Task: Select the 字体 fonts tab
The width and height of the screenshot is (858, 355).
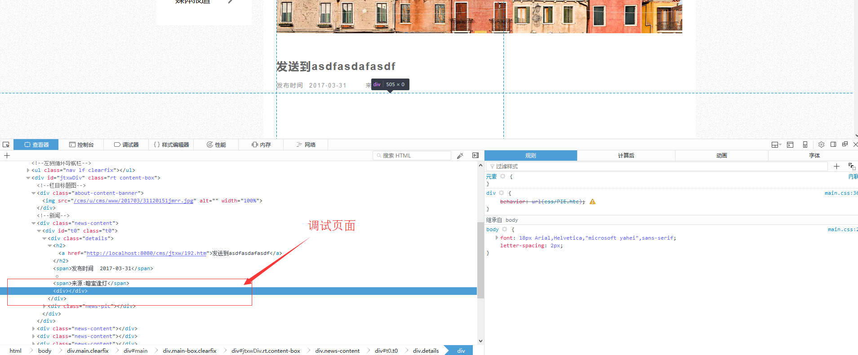Action: 814,155
